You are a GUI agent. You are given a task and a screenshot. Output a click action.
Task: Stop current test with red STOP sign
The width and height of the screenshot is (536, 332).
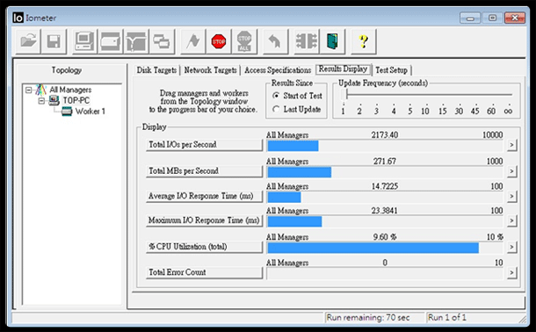pos(219,41)
